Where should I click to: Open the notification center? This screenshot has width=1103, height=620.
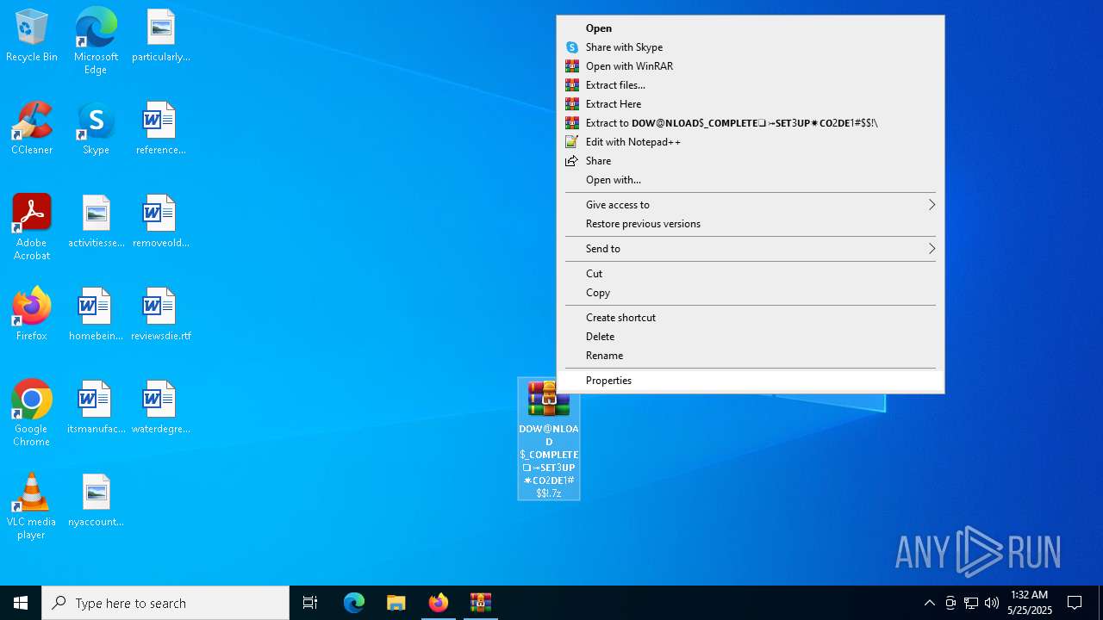[x=1075, y=603]
